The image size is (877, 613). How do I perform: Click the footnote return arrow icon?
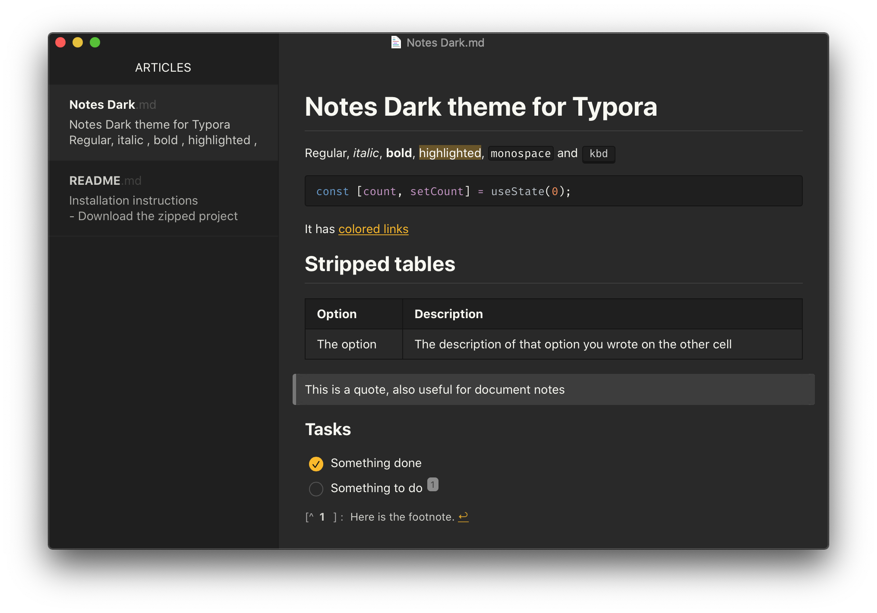point(463,517)
